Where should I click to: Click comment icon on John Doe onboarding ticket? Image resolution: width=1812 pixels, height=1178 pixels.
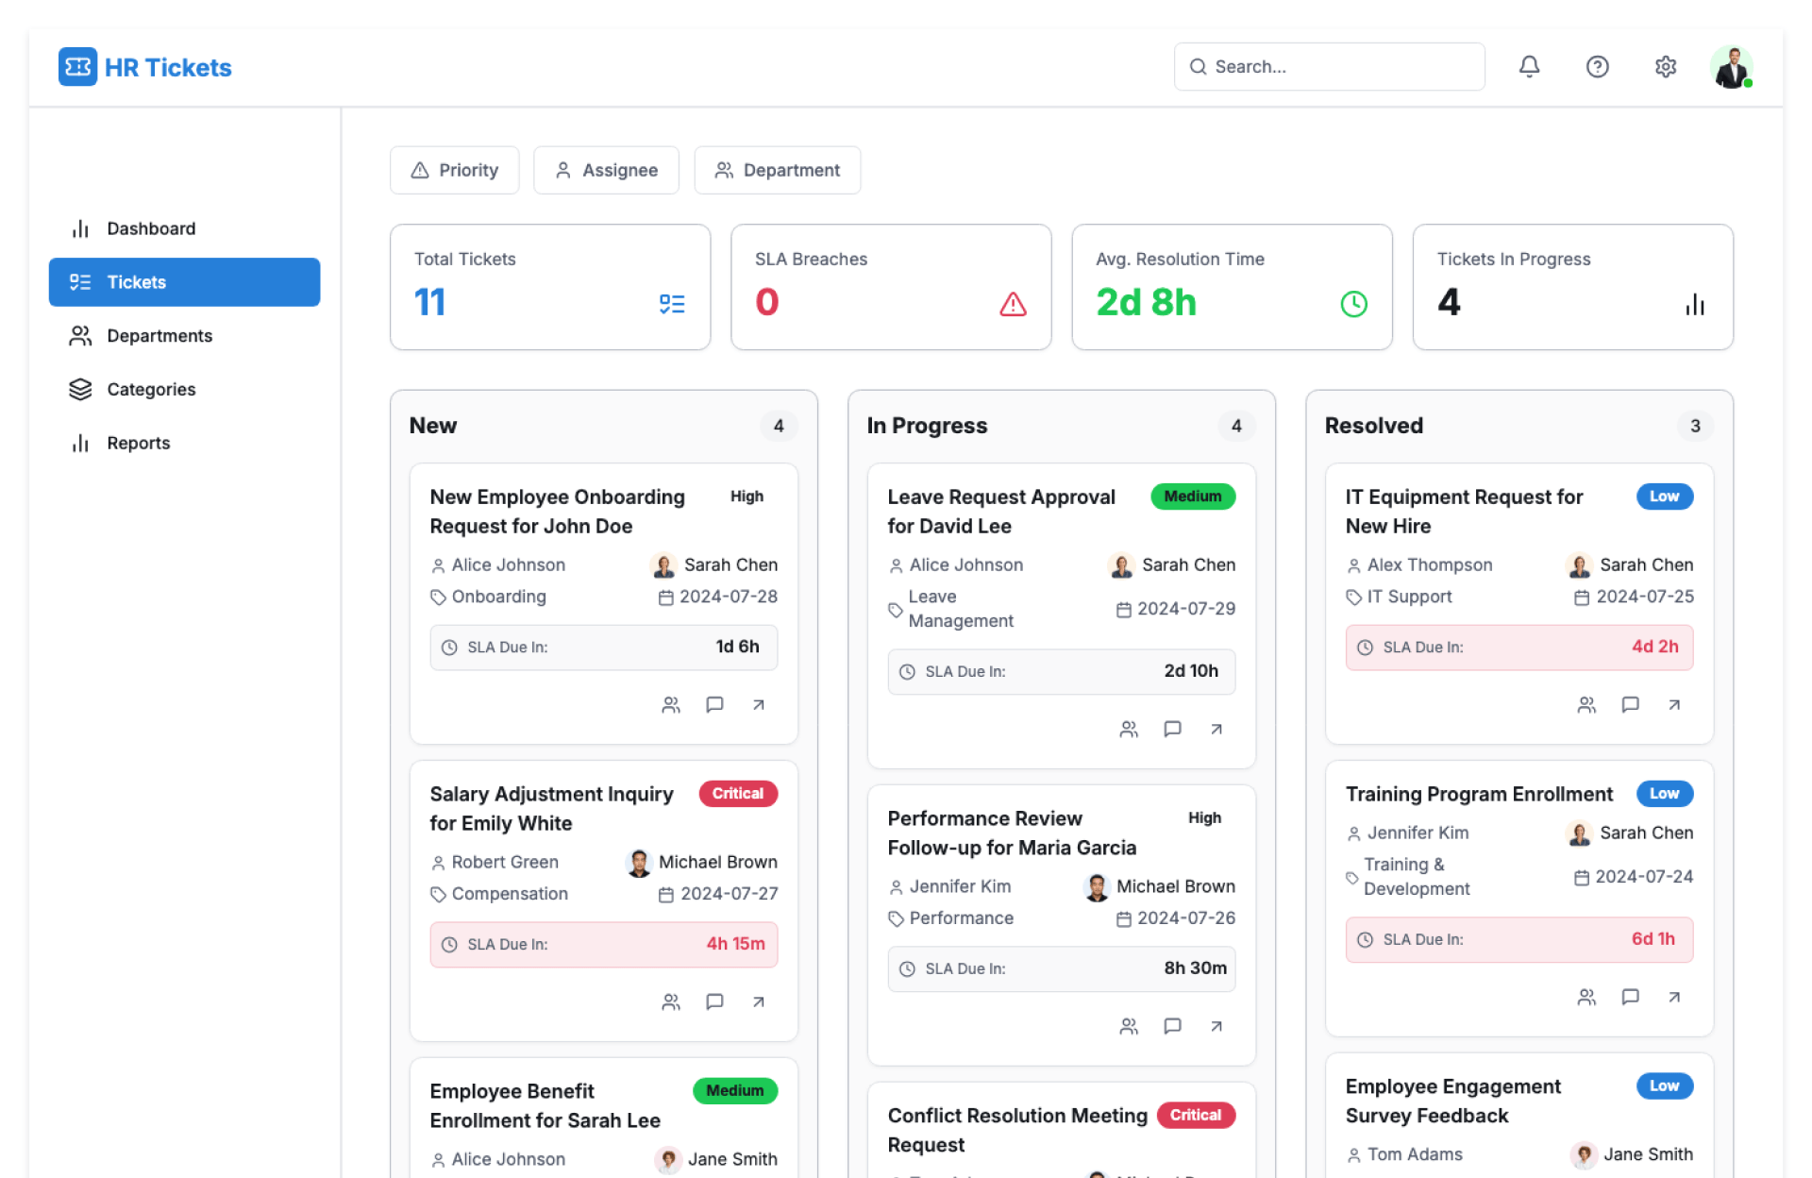tap(714, 704)
